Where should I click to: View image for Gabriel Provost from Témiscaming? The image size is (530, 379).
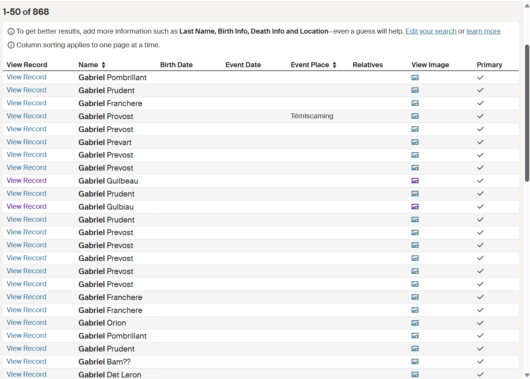point(415,116)
